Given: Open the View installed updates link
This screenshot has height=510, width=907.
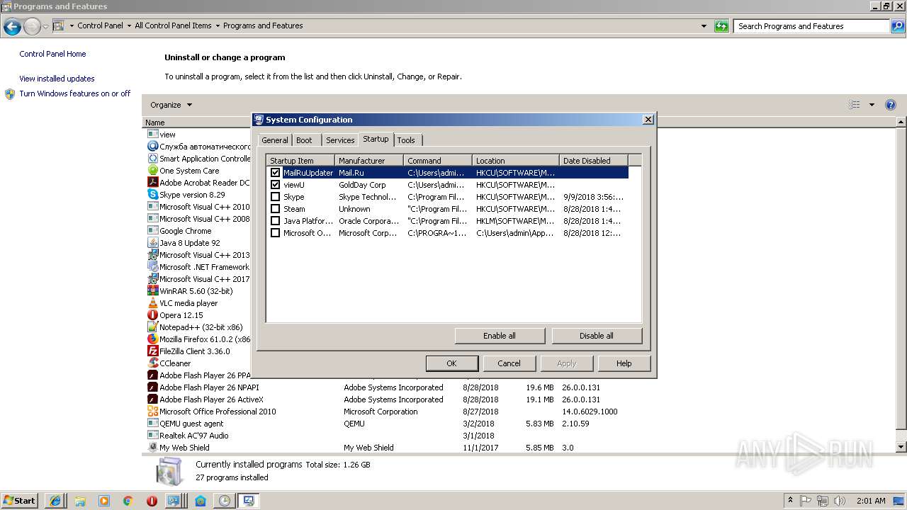Looking at the screenshot, I should (x=57, y=79).
